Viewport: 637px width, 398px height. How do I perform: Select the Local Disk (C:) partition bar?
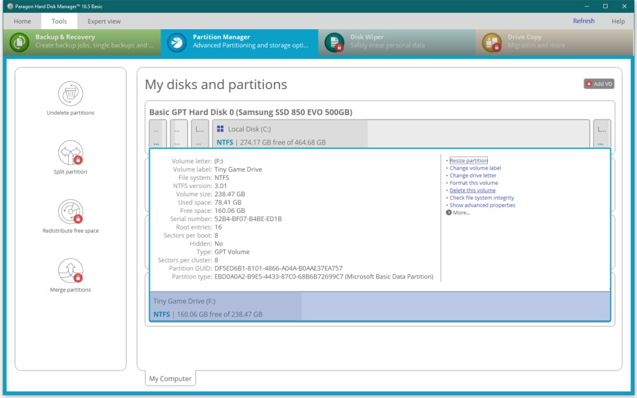click(x=401, y=134)
